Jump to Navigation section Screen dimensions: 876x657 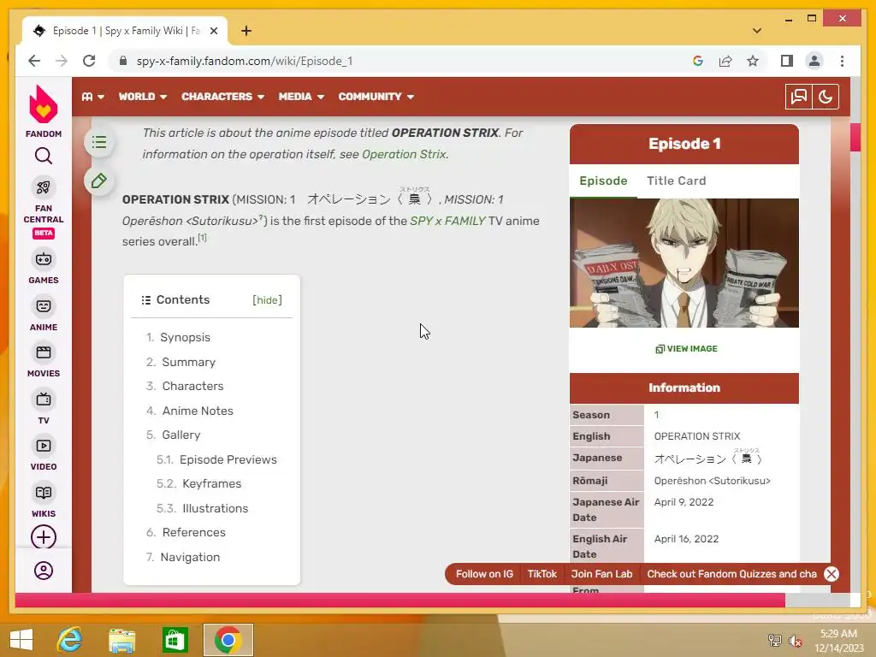point(190,558)
